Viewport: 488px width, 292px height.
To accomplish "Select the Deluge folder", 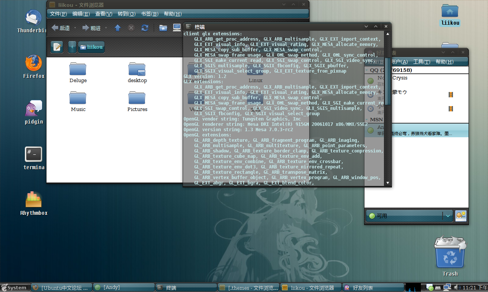I will click(x=78, y=72).
